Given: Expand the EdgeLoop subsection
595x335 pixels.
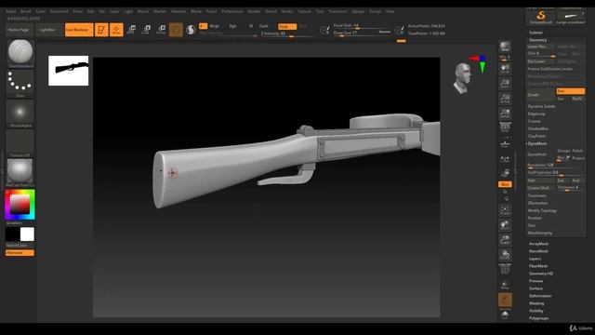Looking at the screenshot, I should pos(536,114).
